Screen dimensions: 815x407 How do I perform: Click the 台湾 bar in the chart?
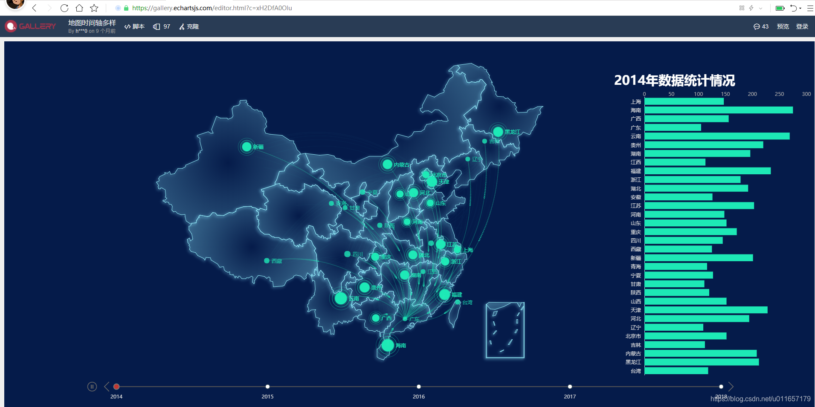[676, 371]
